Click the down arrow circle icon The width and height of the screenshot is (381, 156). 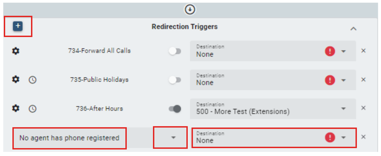190,10
